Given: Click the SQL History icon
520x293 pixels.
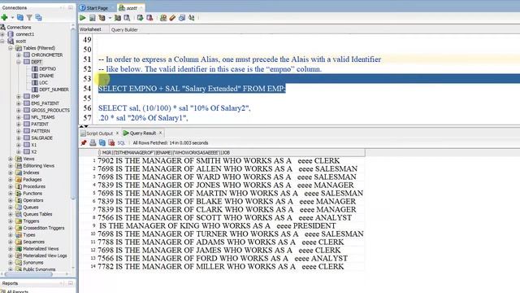Looking at the screenshot, I should (182, 18).
